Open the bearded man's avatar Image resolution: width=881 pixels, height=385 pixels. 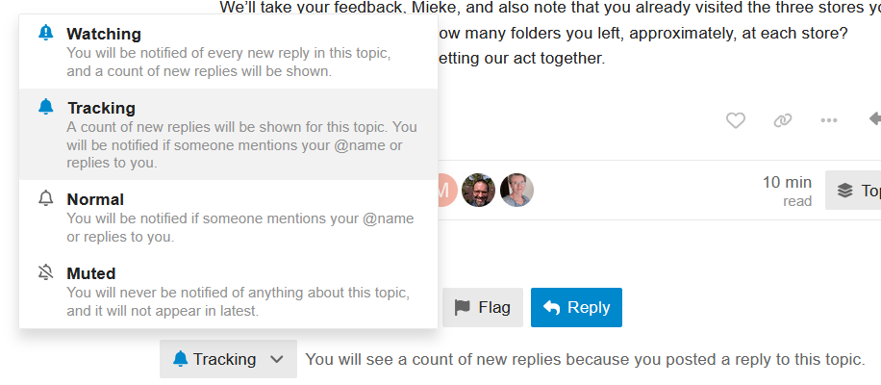[478, 190]
